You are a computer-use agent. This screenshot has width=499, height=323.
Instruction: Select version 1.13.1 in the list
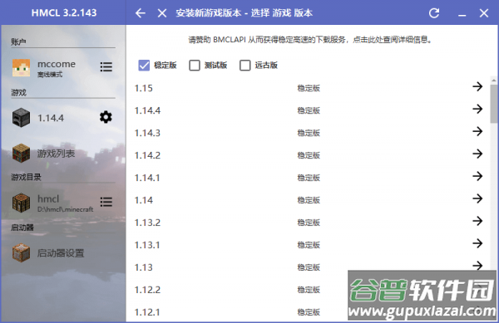(308, 245)
